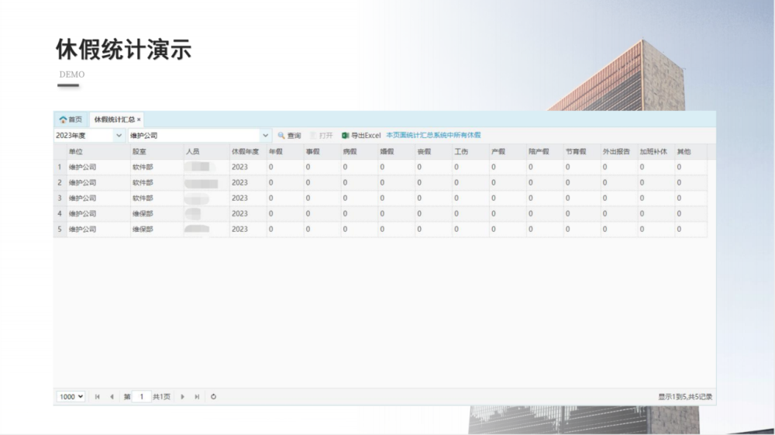The height and width of the screenshot is (435, 775).
Task: Click the page number input field
Action: [x=141, y=397]
